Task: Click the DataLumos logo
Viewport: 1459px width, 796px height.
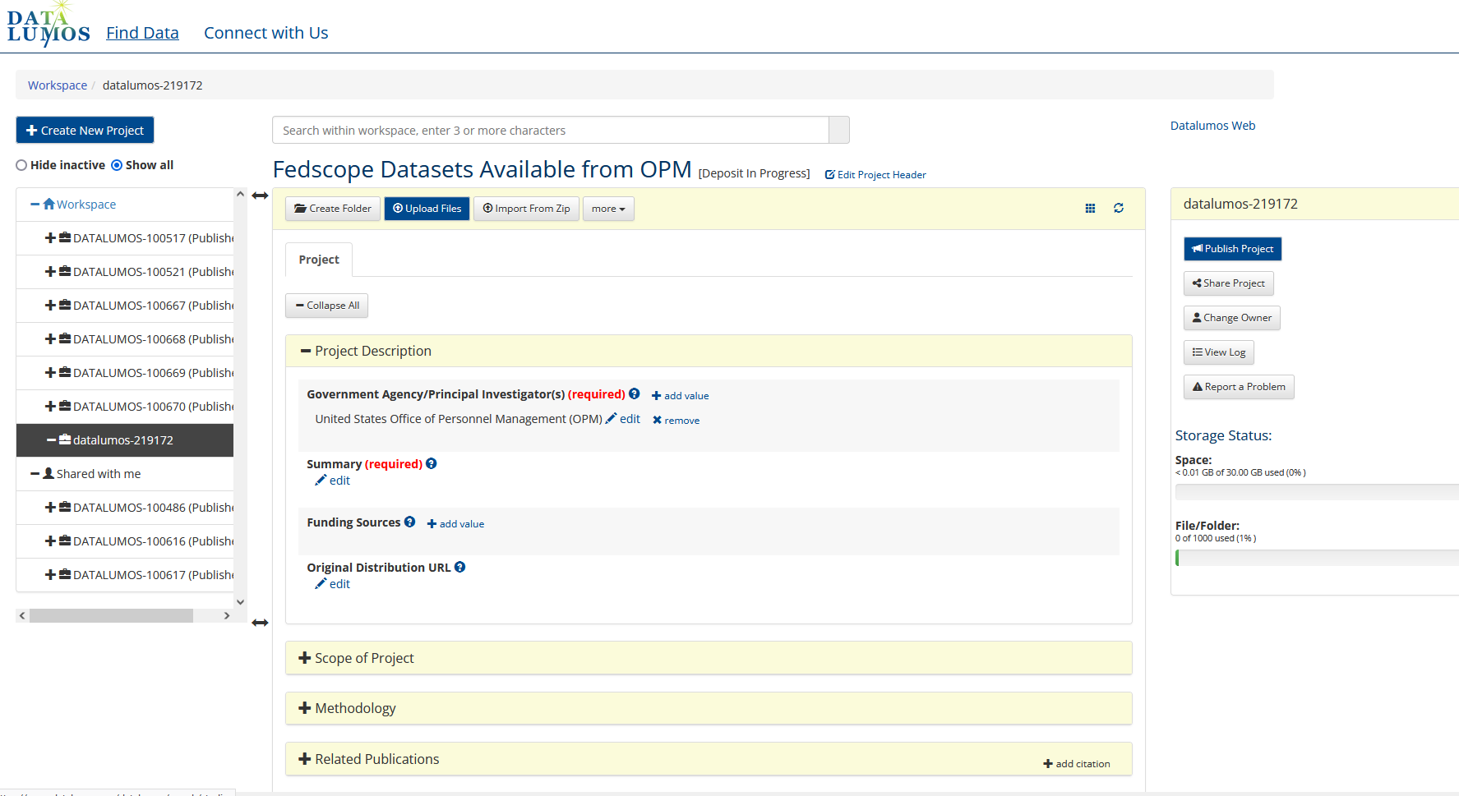Action: pos(48,27)
